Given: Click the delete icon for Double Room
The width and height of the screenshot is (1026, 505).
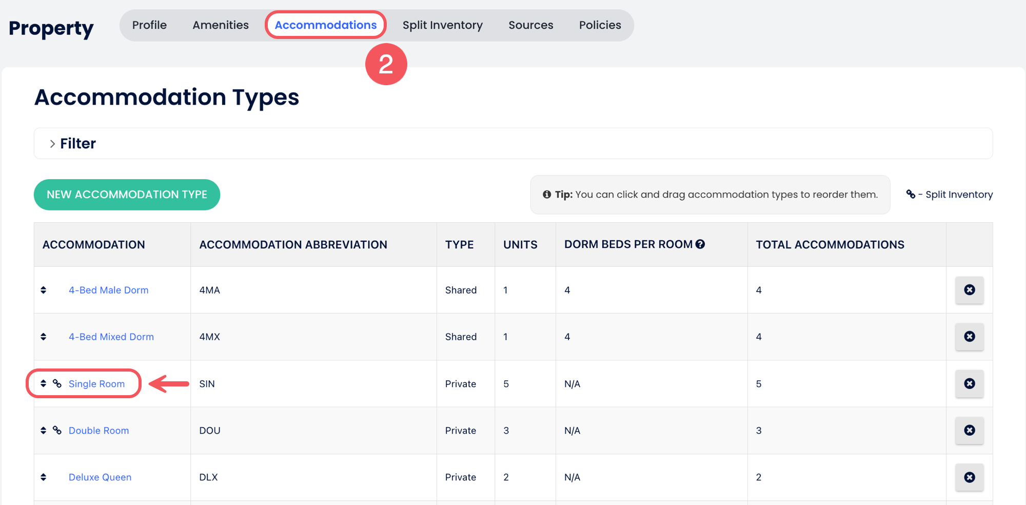Looking at the screenshot, I should (969, 430).
